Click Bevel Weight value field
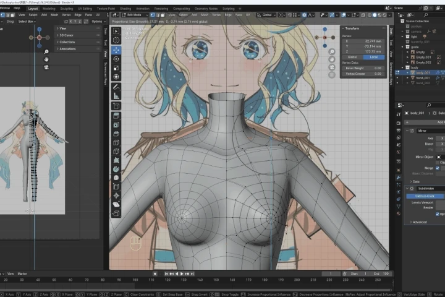445x297 pixels. coord(363,68)
